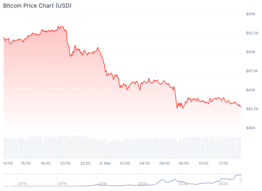Click the 2014 label in the navigator
This screenshot has width=262, height=191.
coord(22,184)
